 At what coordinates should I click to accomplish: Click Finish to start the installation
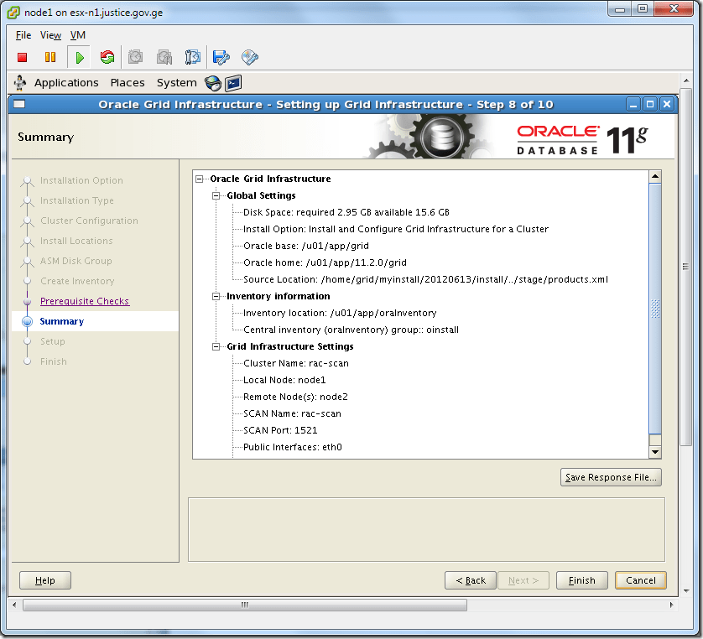[581, 579]
